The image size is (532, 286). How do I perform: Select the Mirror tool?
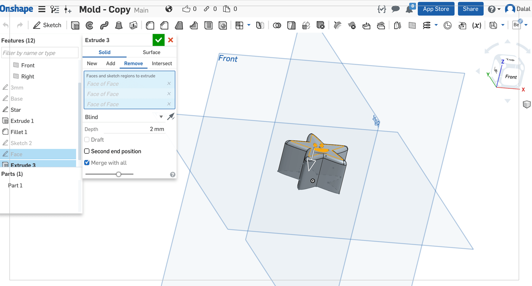[x=260, y=25]
